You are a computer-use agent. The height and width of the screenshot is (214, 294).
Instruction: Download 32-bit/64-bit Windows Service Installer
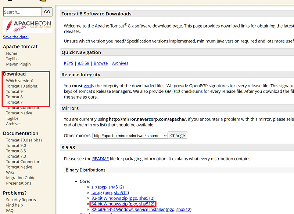(x=128, y=210)
